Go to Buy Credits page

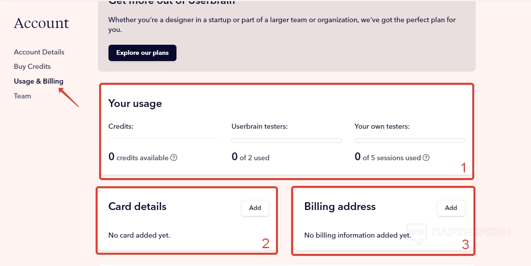pos(32,66)
